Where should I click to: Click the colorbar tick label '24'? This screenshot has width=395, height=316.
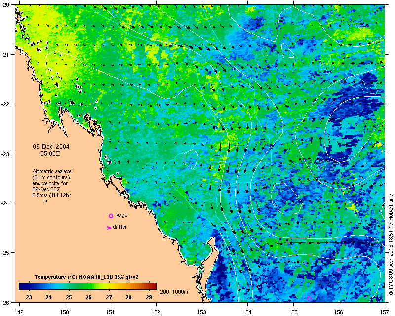point(48,297)
